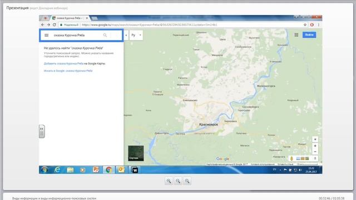Image resolution: width=356 pixels, height=200 pixels.
Task: Close the 'сказка Курочка Ряба' tab
Action: tap(87, 18)
